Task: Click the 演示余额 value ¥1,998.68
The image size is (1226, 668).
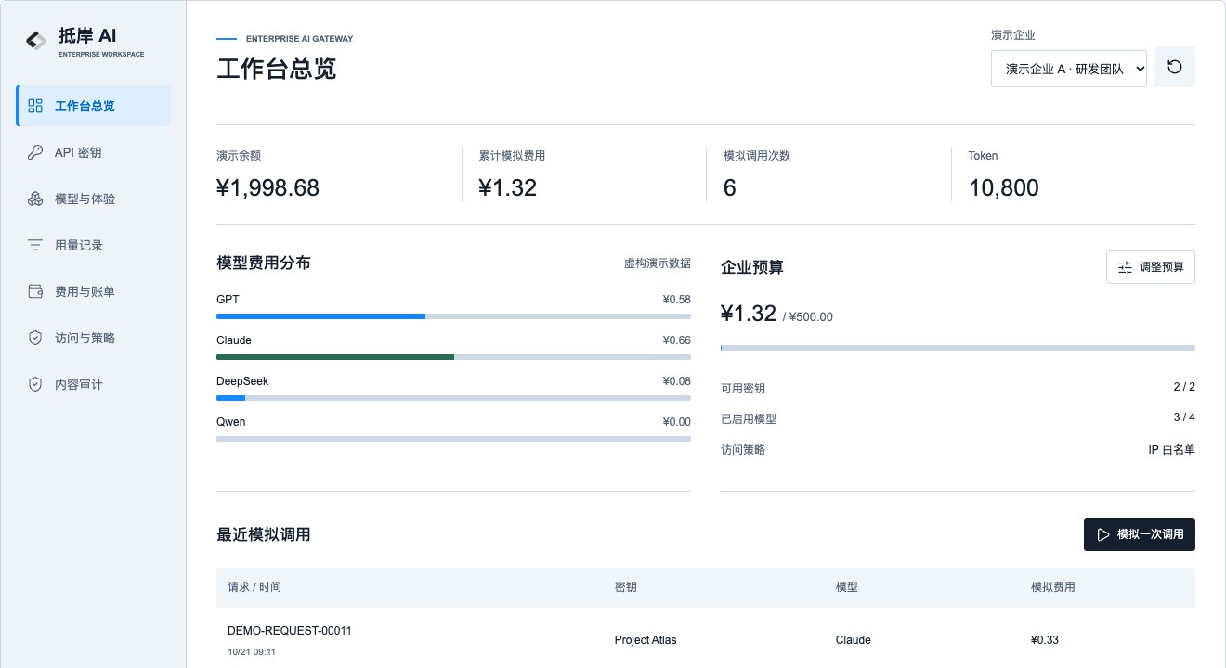Action: 267,188
